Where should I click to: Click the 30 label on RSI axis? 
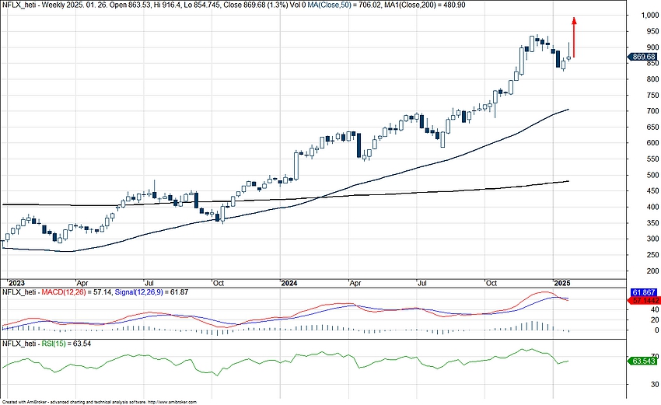655,385
